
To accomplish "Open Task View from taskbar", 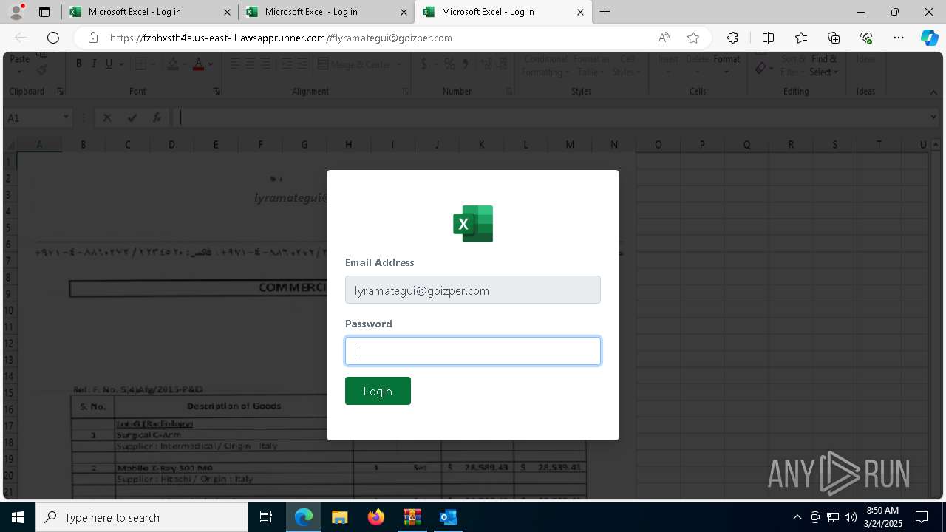I will pyautogui.click(x=266, y=517).
